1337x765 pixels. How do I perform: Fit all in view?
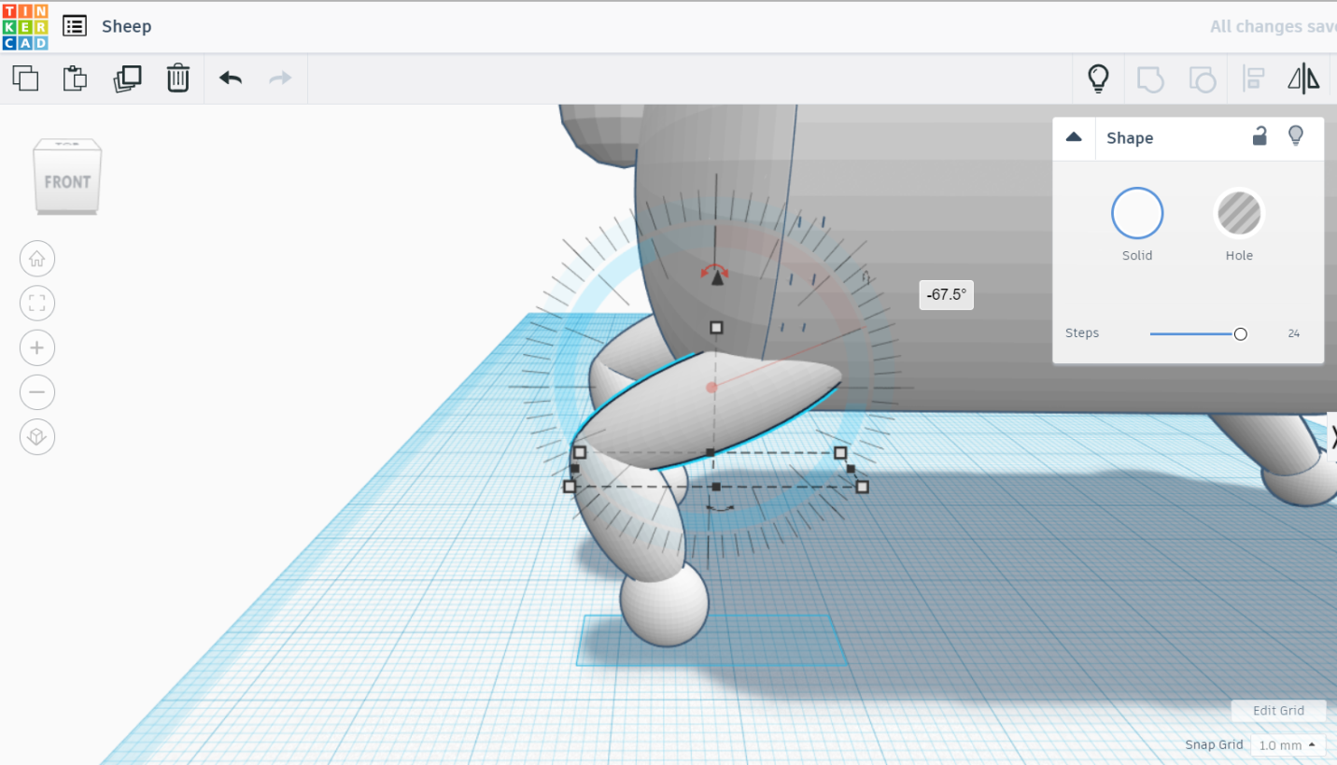pyautogui.click(x=37, y=304)
